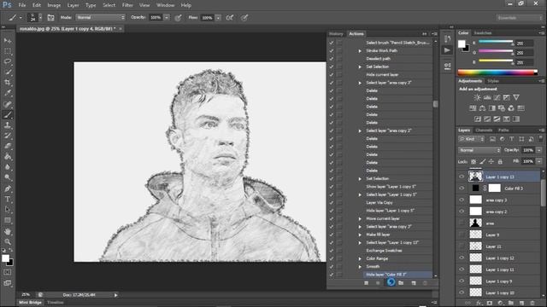547x307 pixels.
Task: Show the hidden Layer 9
Action: [462, 235]
